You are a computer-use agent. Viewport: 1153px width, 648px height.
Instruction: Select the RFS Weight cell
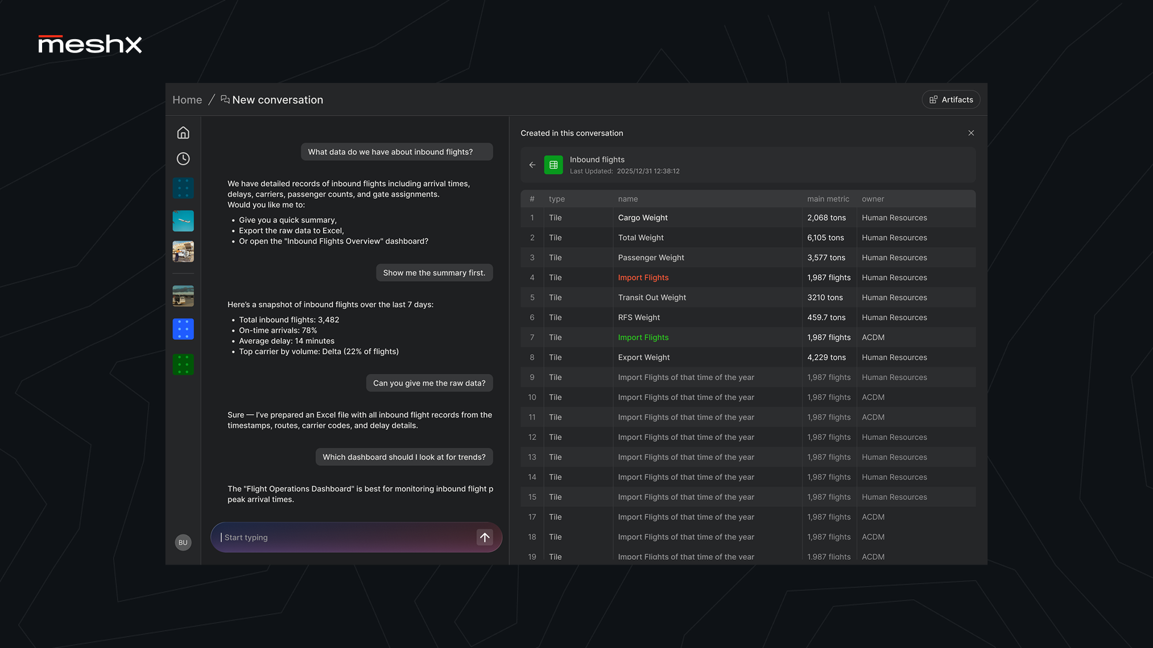click(639, 317)
